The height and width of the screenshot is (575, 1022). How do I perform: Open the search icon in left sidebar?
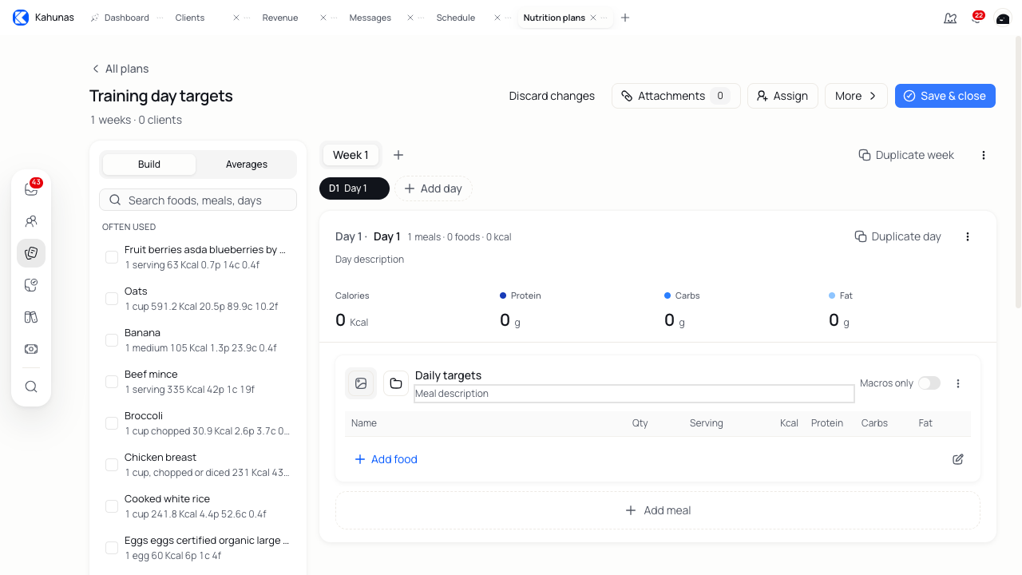[31, 387]
